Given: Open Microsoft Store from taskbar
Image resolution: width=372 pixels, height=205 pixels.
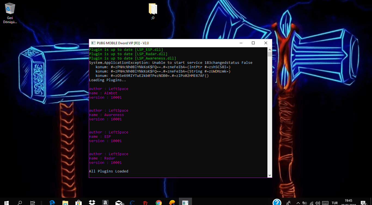Looking at the screenshot, I should [78, 203].
